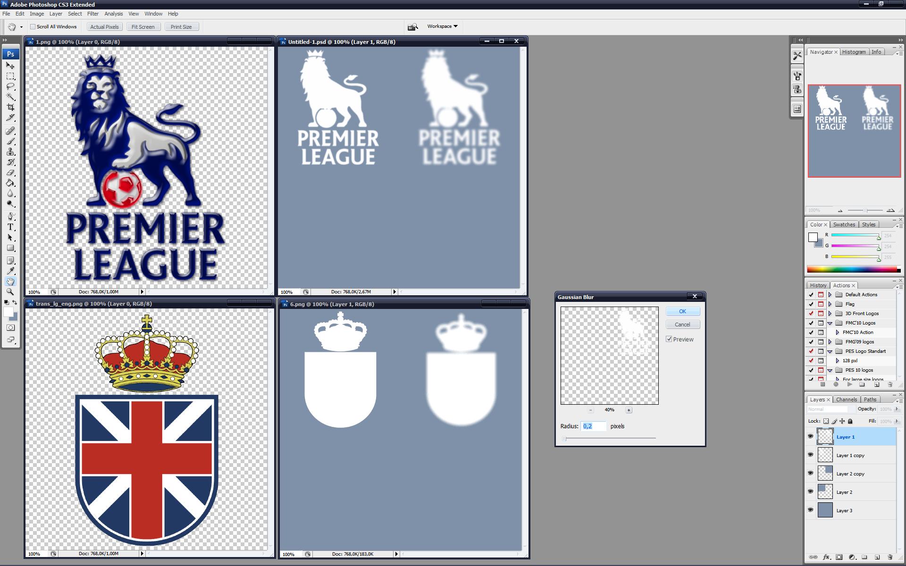This screenshot has width=906, height=566.
Task: Toggle Quick Mask mode icon
Action: pyautogui.click(x=10, y=327)
